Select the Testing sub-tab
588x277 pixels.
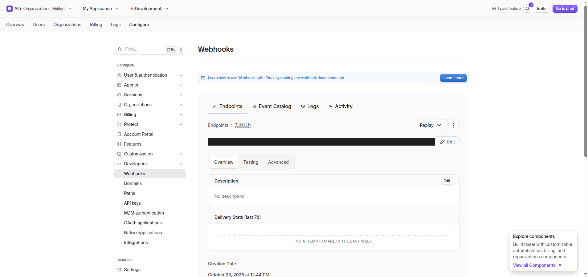tap(251, 162)
